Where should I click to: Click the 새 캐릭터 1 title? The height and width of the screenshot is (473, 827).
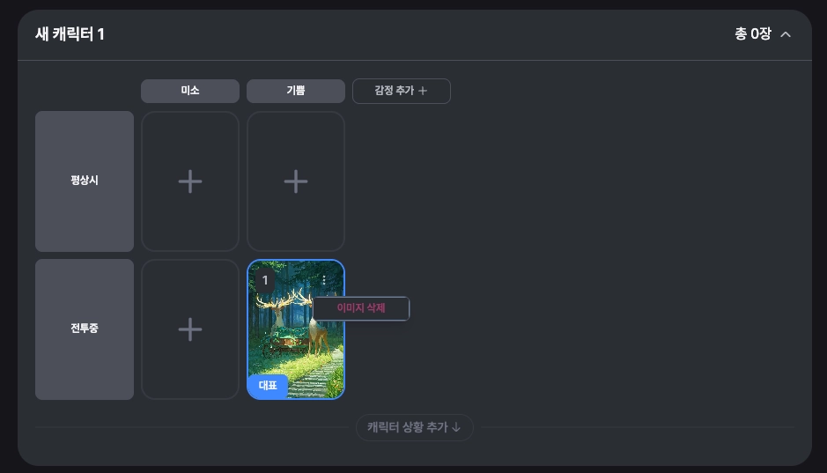[x=70, y=34]
